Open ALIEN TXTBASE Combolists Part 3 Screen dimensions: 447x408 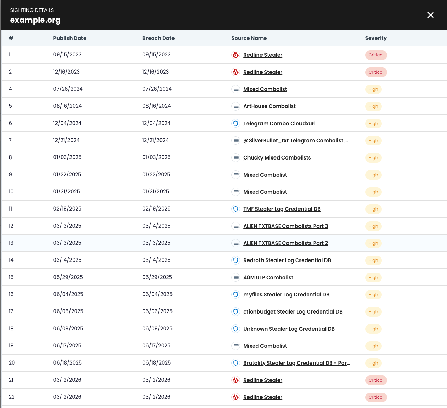[286, 226]
